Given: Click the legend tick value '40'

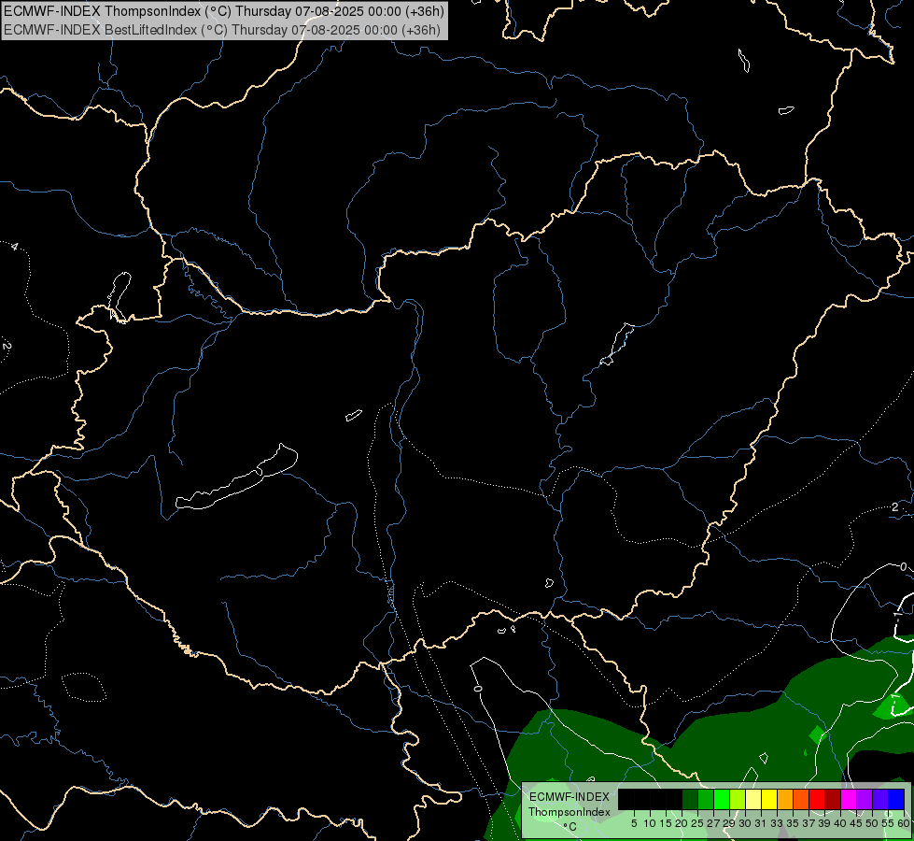Looking at the screenshot, I should 840,823.
